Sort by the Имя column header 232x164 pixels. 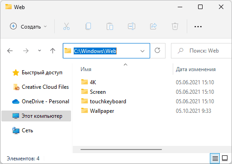(x=86, y=69)
